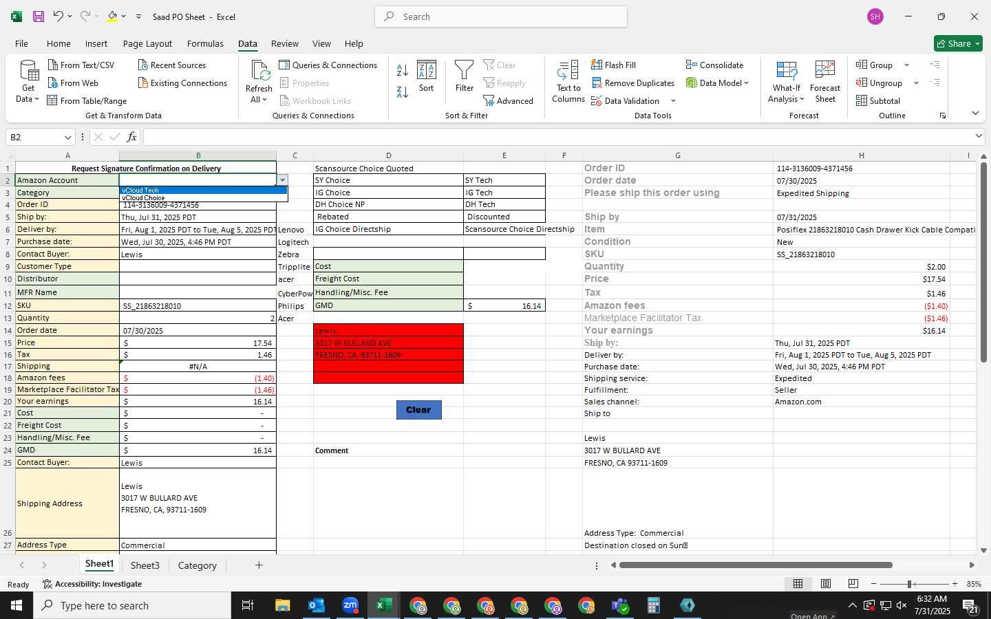Click Remove Duplicates
The width and height of the screenshot is (991, 619).
tap(632, 83)
